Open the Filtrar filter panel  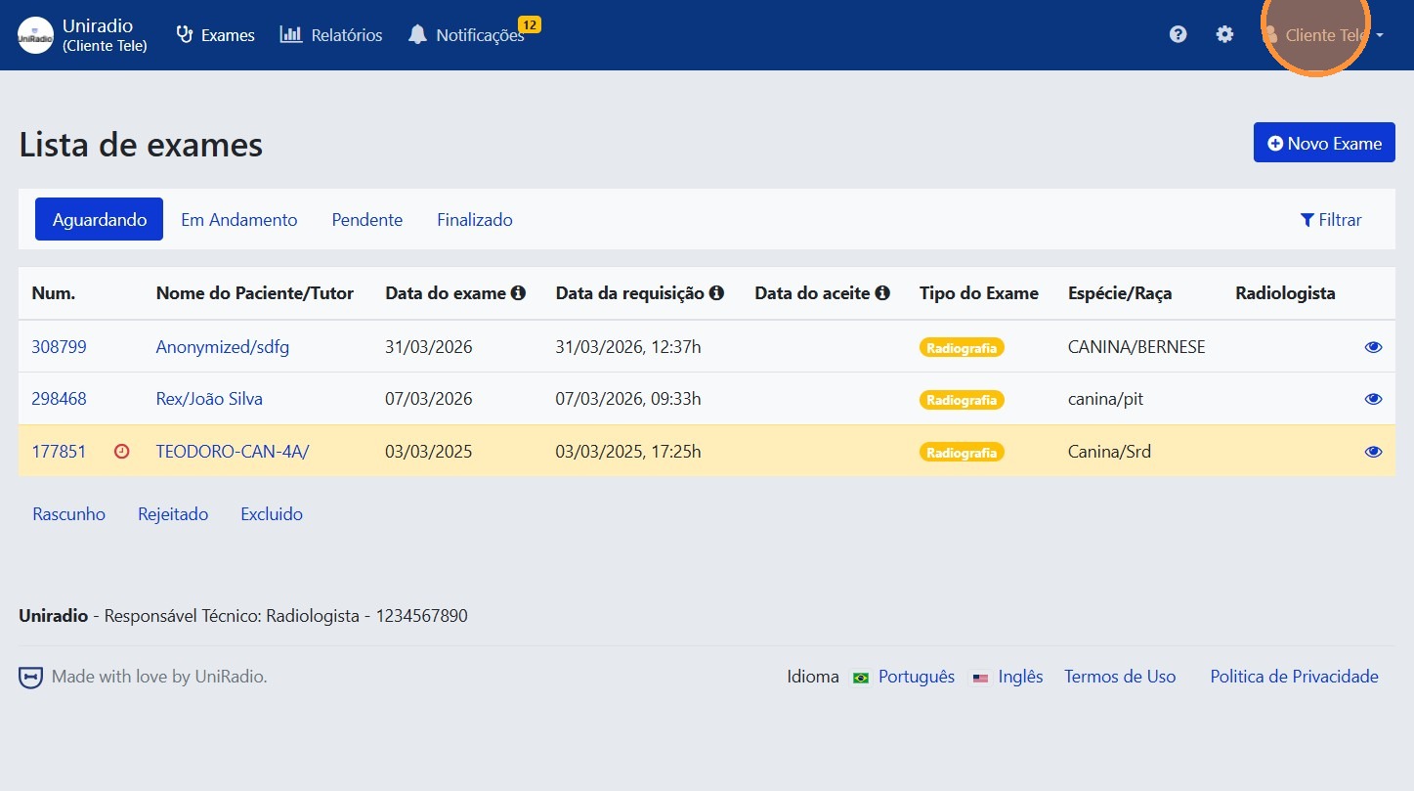1330,220
